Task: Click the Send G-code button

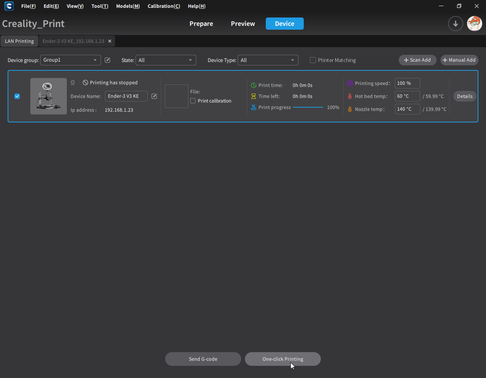Action: (203, 359)
